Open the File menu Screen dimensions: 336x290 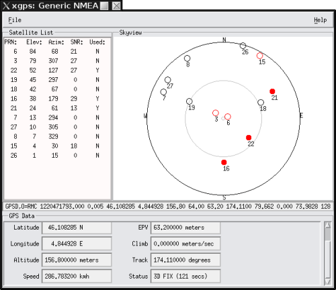(15, 20)
